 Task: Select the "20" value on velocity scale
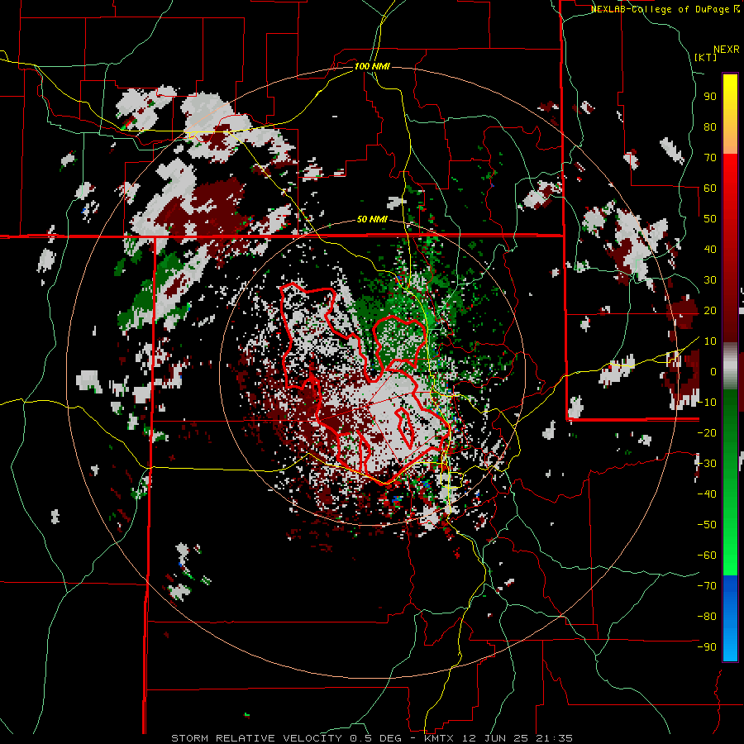tap(710, 311)
